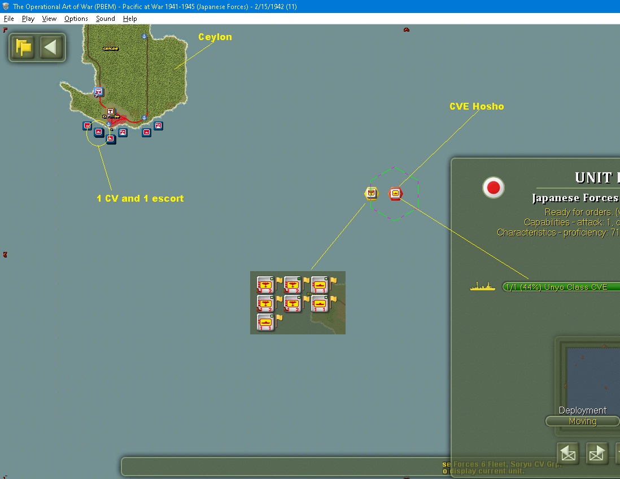Click the anchor port marker beside Colombo's coast

[109, 124]
